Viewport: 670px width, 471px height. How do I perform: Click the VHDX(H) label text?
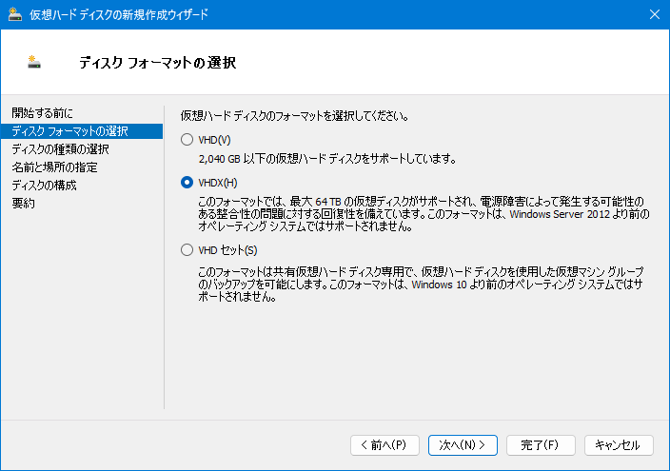coord(218,183)
